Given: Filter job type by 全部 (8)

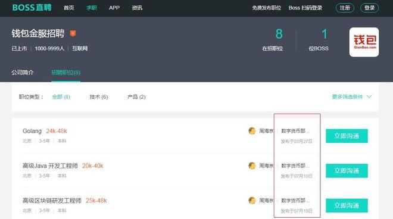Looking at the screenshot, I should (x=61, y=97).
